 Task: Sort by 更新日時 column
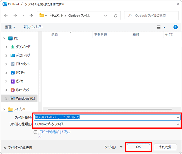tap(100, 35)
